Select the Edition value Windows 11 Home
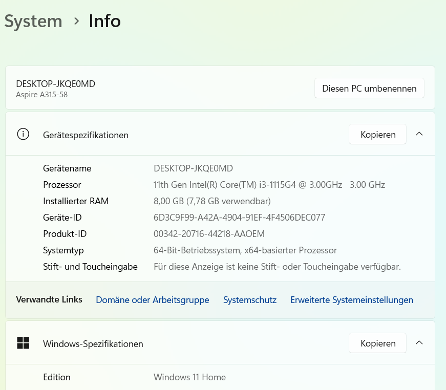This screenshot has width=446, height=390. [x=189, y=377]
